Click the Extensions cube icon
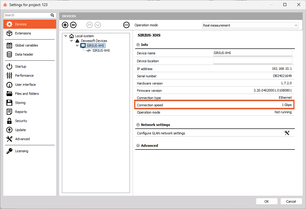Viewport: 306px width, 209px height. 9,33
